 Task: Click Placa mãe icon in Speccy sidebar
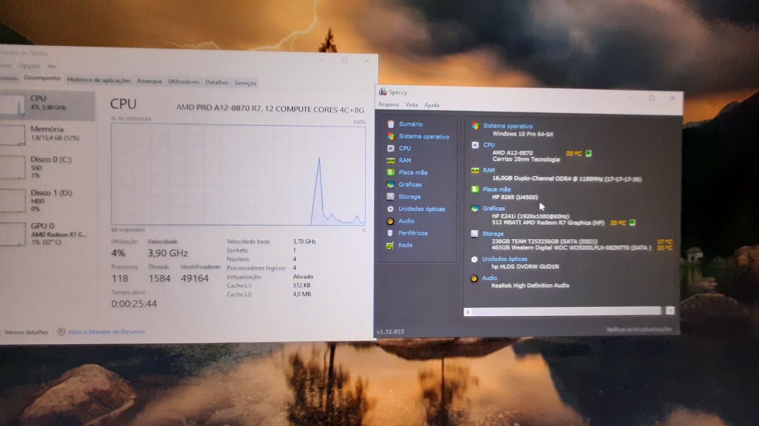pos(391,172)
